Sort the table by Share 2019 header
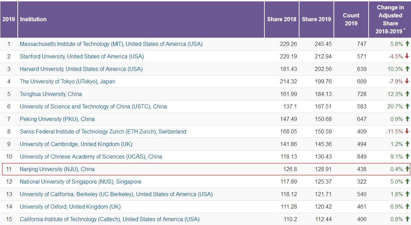Screen dimensions: 411x225 click(316, 19)
